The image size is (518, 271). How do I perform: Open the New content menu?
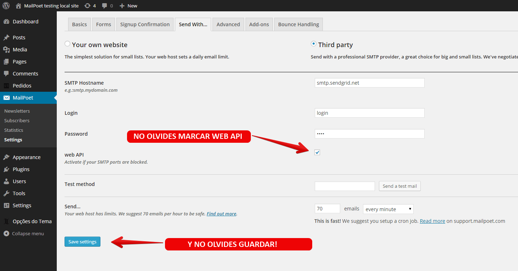pyautogui.click(x=128, y=6)
